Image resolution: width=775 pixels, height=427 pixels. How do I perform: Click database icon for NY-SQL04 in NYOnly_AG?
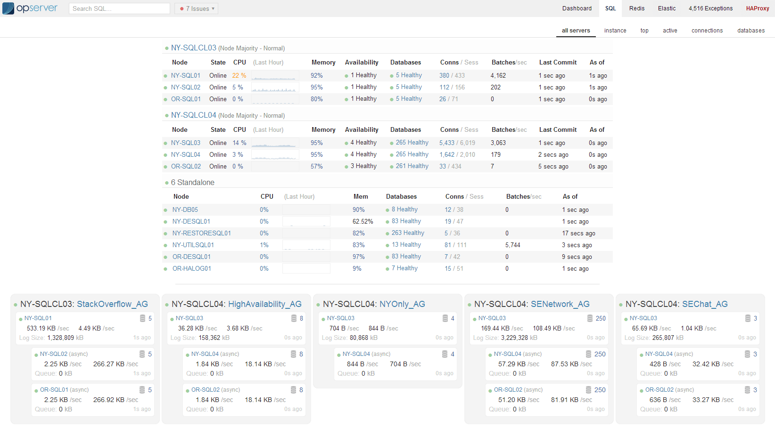[445, 354]
